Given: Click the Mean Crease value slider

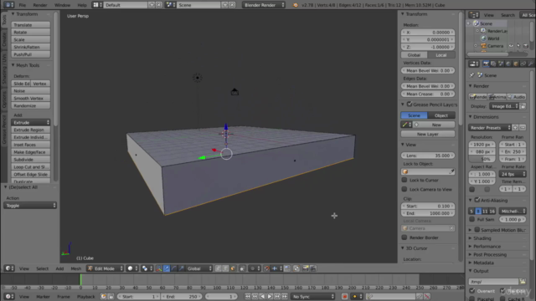Looking at the screenshot, I should (428, 94).
